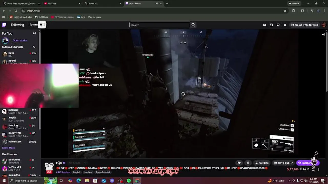Collapse the For You sidebar

coord(34,33)
